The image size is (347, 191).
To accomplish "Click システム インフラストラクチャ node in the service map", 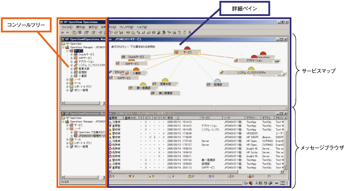I will tap(251, 72).
